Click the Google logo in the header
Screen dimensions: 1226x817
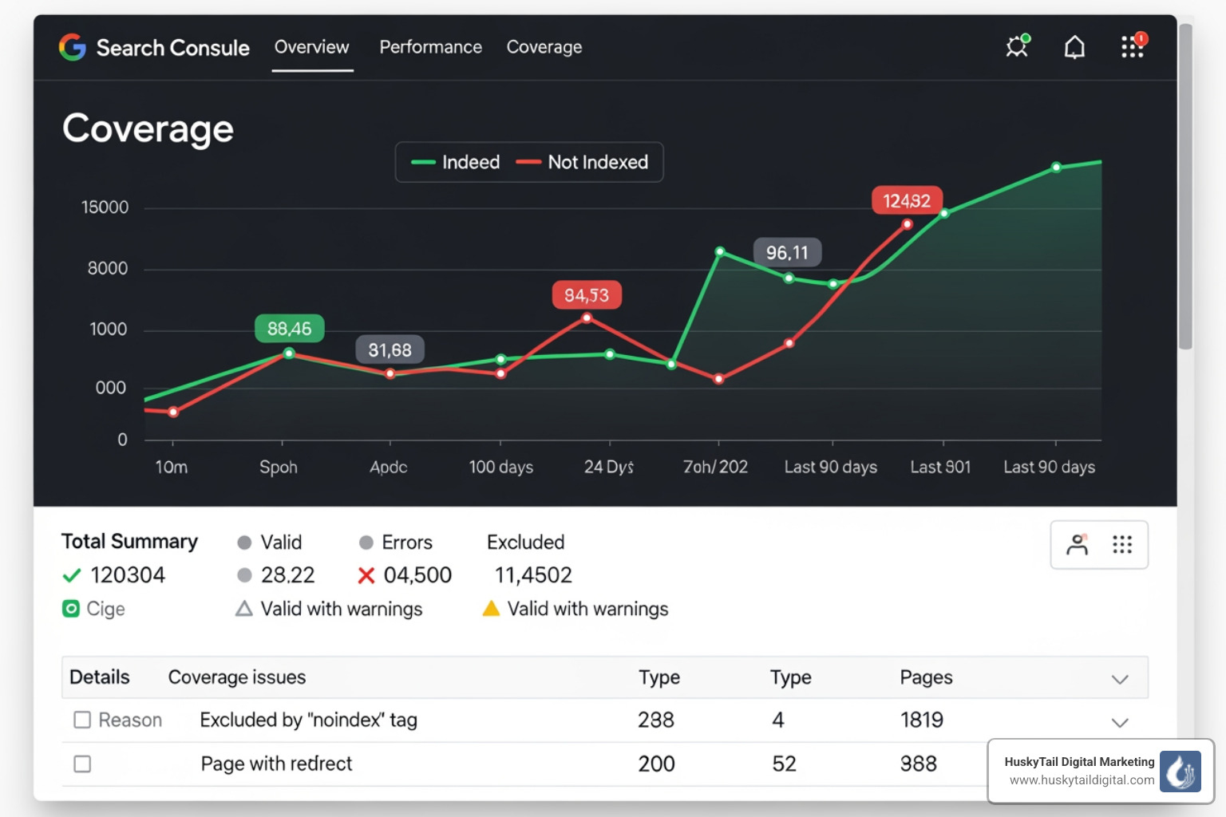(73, 47)
